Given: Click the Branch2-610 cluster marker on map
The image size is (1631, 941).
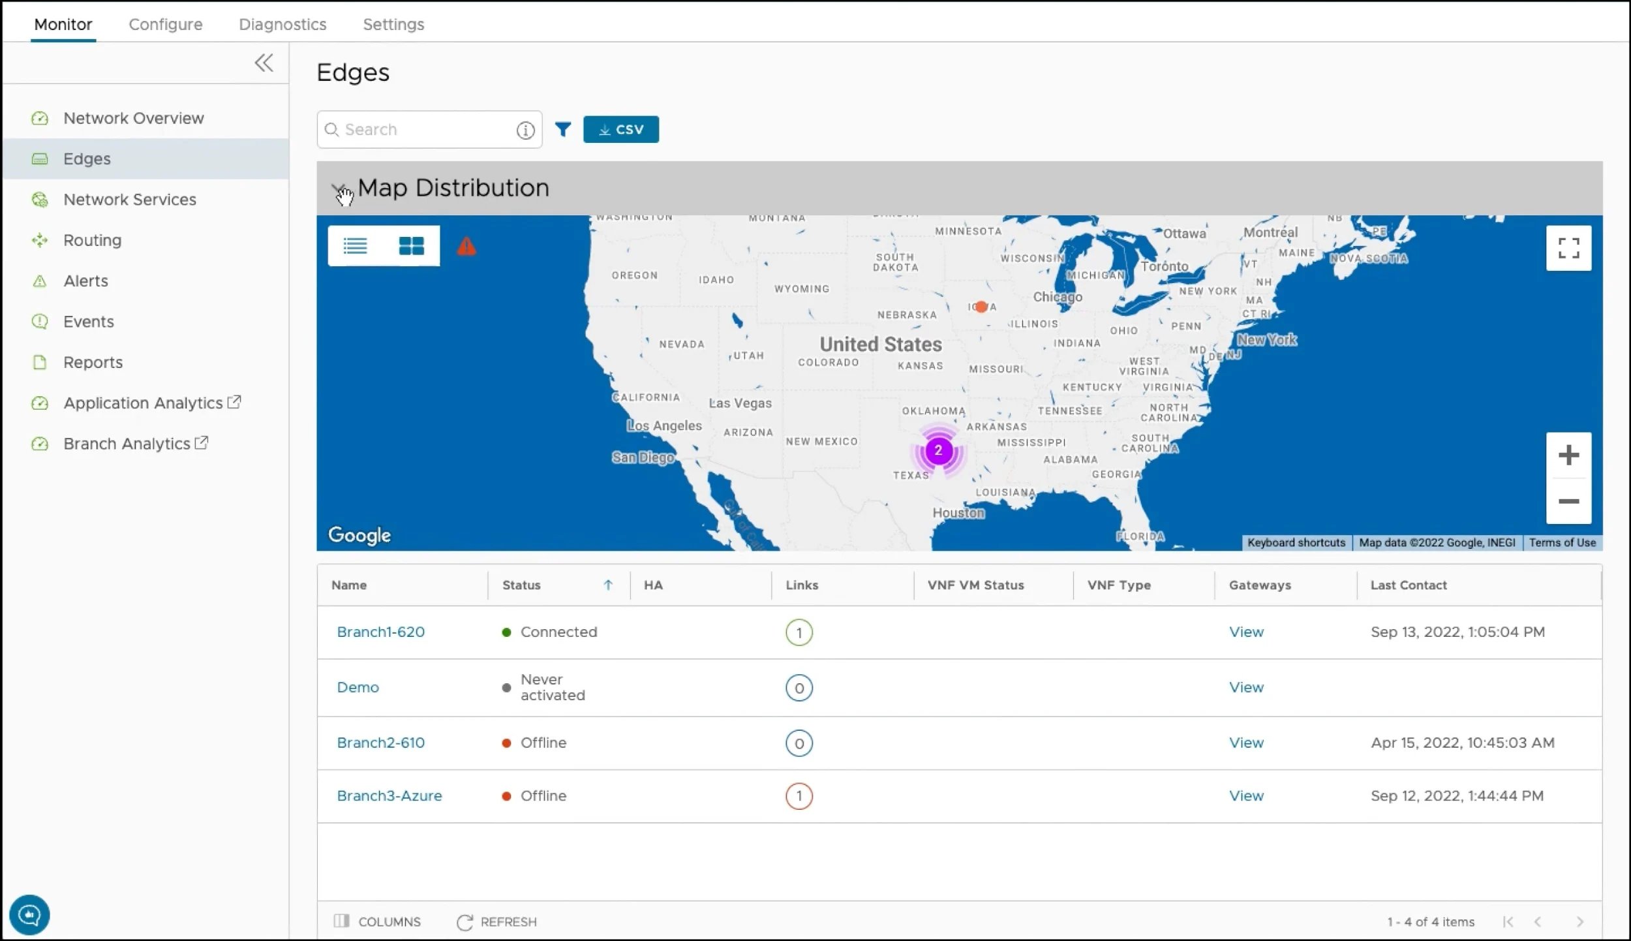Looking at the screenshot, I should coord(936,449).
